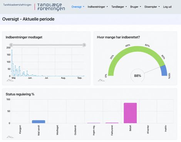Click the Tandlægeforeningen logo

[x=51, y=7]
